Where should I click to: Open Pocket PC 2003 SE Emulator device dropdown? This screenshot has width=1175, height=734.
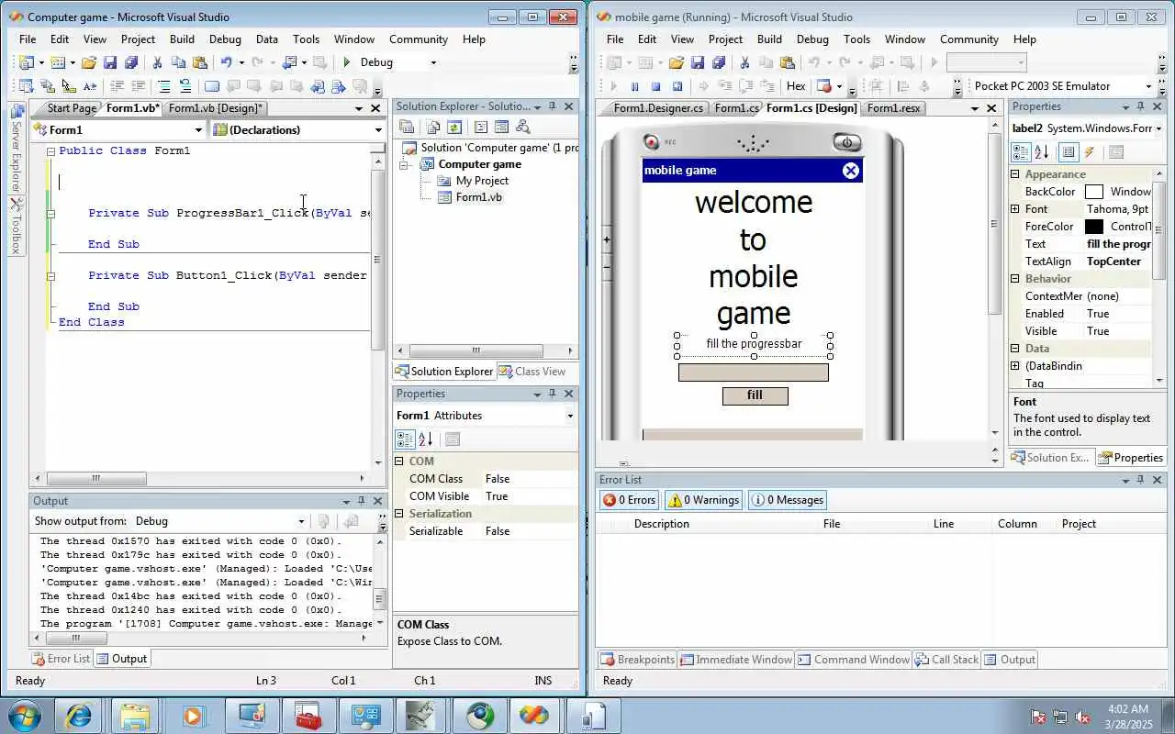pos(1149,86)
